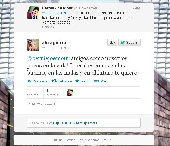This screenshot has width=170, height=146.
Task: Expand Detalles under Bernie's tweet
Action: [48, 27]
